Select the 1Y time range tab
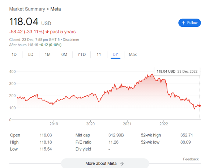 pyautogui.click(x=99, y=55)
